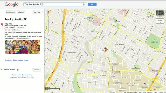Viewport: 166px width, 93px height.
Task: Click the blue search magnifier button
Action: [92, 4]
